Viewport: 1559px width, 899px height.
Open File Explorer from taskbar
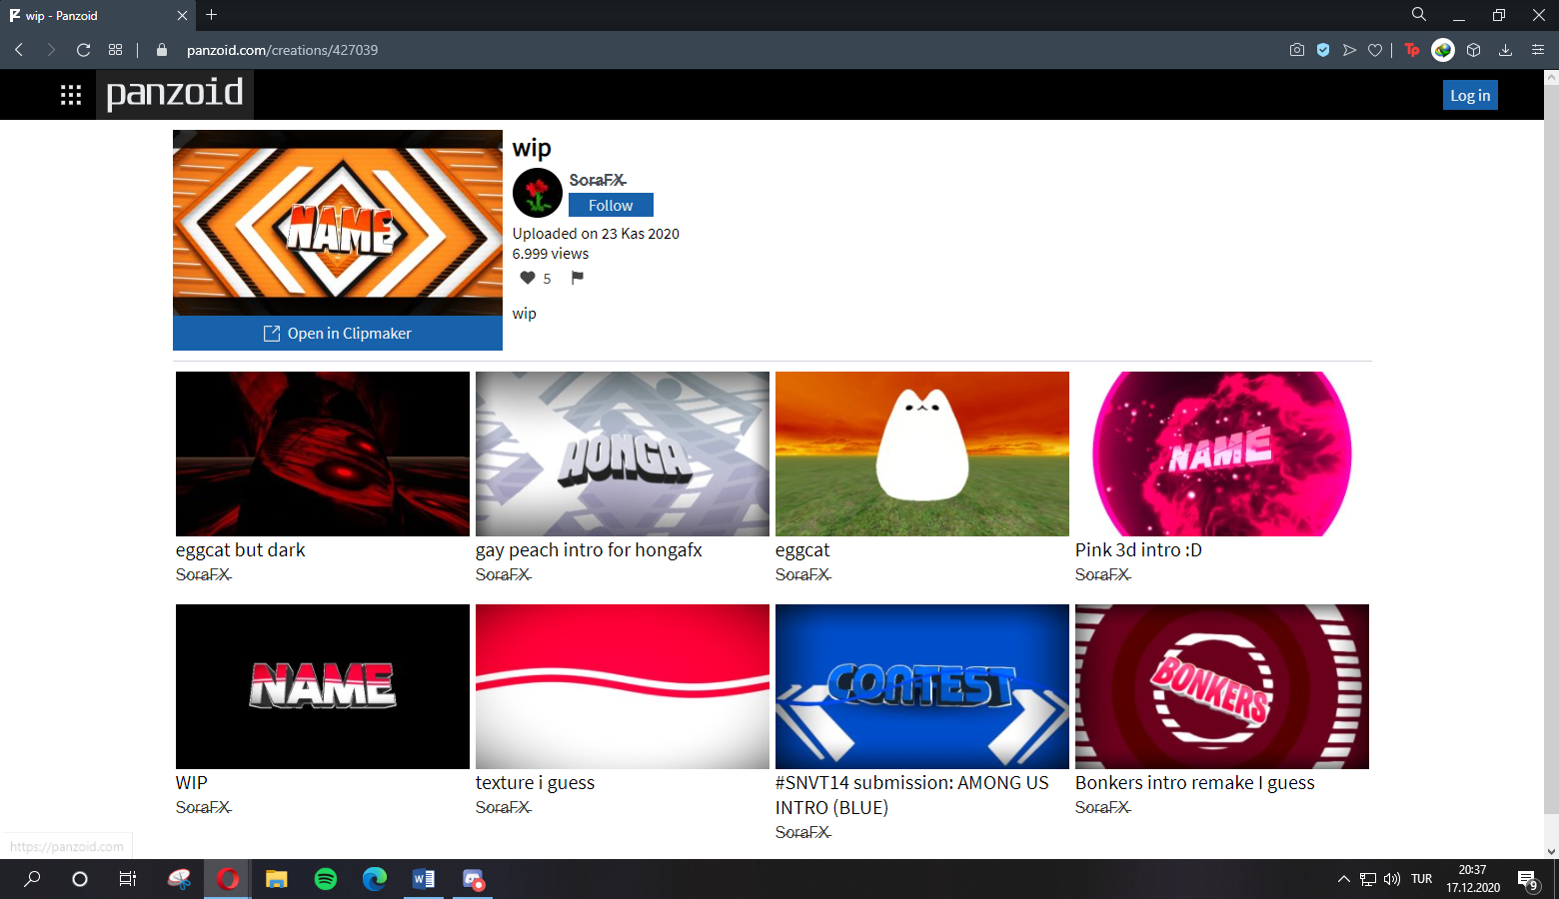(277, 879)
